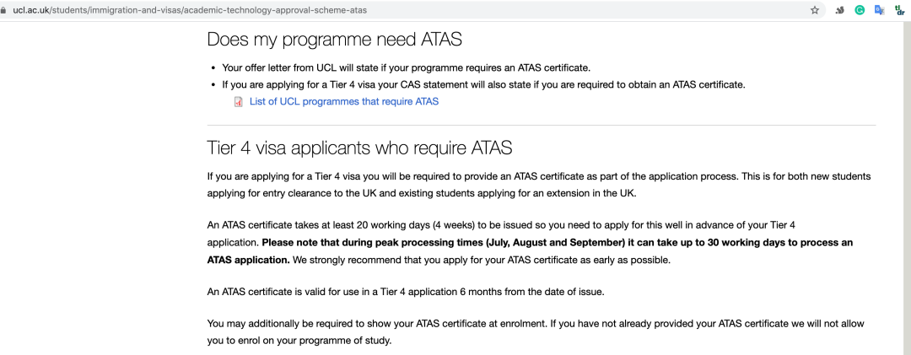Click the bold peak processing times notice
911x355 pixels.
(557, 243)
